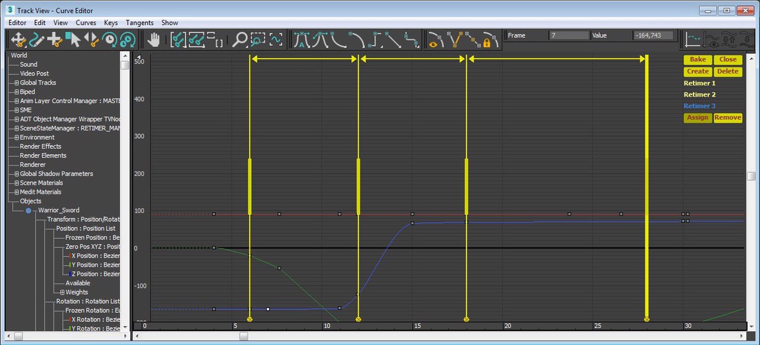
Task: Click the eye curve filter icon at toolbar right end
Action: tap(711, 40)
